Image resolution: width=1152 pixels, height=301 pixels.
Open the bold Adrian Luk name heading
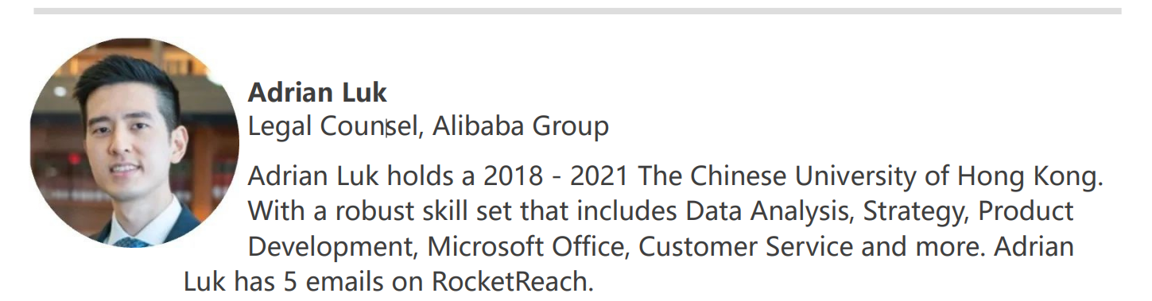click(317, 92)
